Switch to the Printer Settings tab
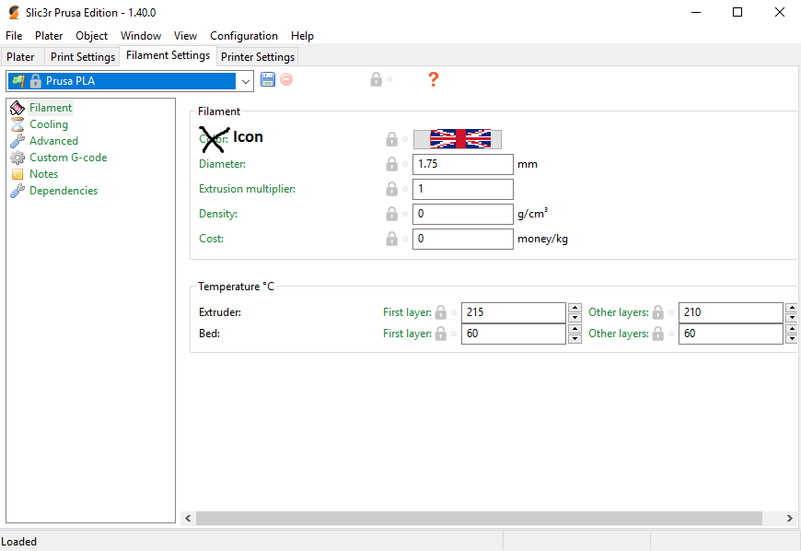Image resolution: width=801 pixels, height=551 pixels. coord(258,57)
